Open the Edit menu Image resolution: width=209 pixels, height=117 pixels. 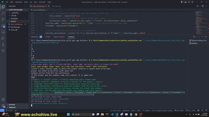[x=12, y=2]
